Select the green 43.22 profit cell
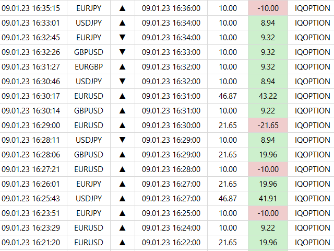This screenshot has width=334, height=251. tap(268, 96)
